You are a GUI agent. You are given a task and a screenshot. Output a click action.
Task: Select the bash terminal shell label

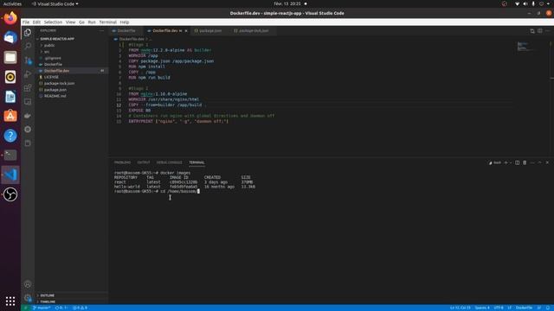coord(495,162)
